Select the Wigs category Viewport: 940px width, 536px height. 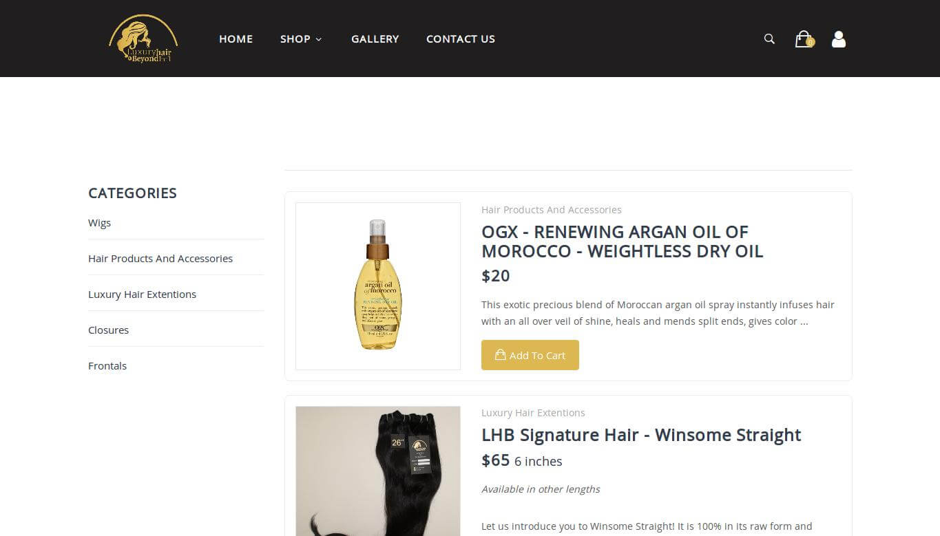[99, 223]
